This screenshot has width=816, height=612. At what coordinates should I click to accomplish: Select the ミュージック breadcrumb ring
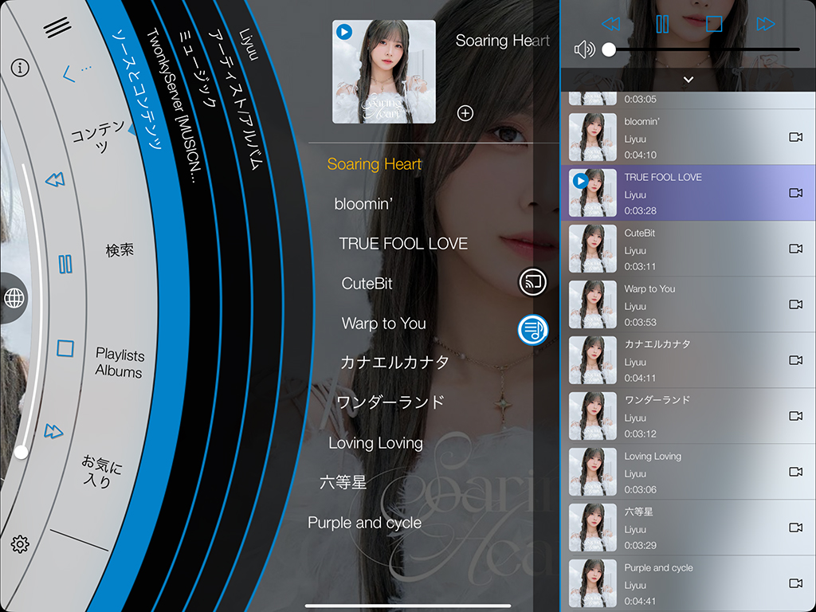[x=198, y=69]
